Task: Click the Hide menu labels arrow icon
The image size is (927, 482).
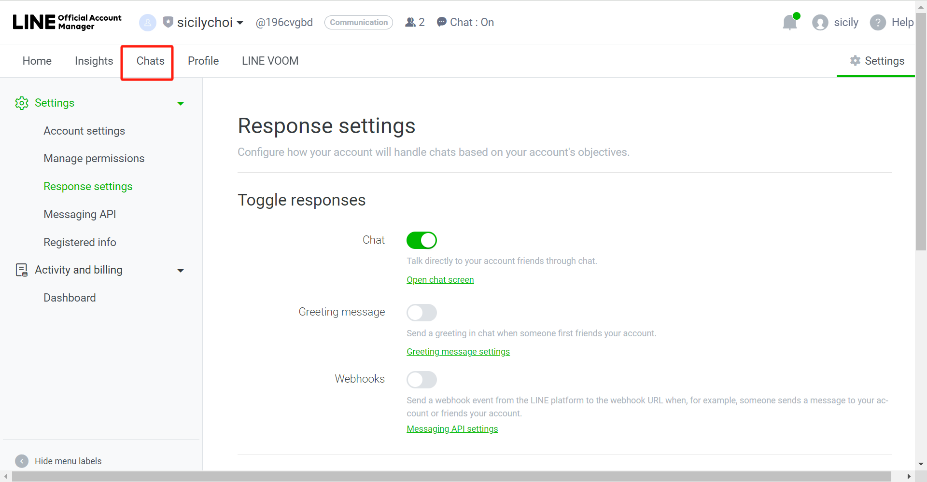Action: pyautogui.click(x=22, y=461)
